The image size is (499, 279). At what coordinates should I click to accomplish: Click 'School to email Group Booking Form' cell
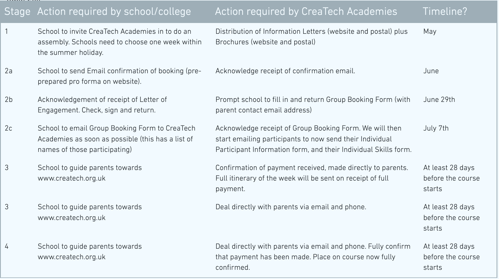coord(117,139)
